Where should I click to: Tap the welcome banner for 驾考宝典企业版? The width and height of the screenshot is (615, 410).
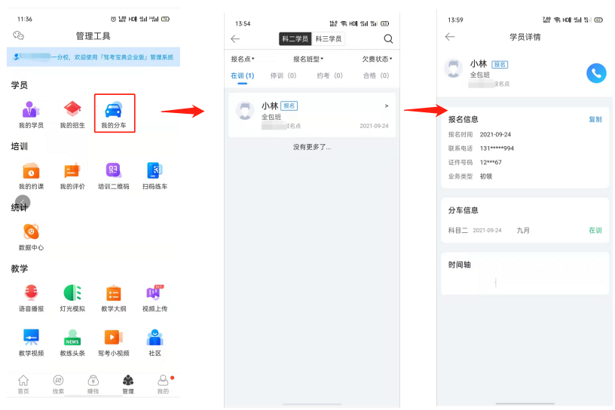(x=93, y=57)
